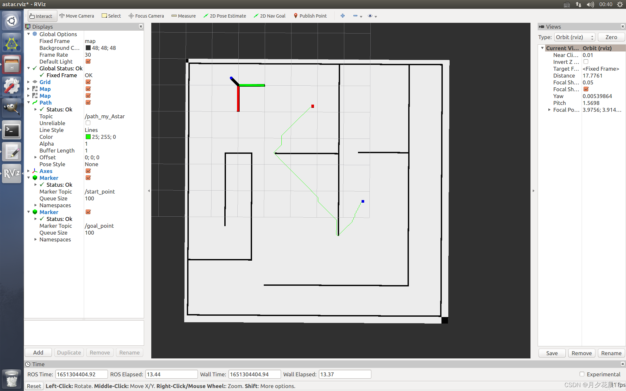Click the Reset button
Viewport: 626px width, 391px height.
tap(34, 386)
